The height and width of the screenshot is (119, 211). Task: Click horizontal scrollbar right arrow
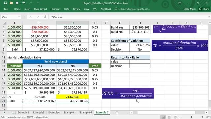click(x=206, y=113)
